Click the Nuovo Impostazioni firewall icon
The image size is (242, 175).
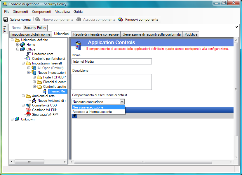click(34, 72)
